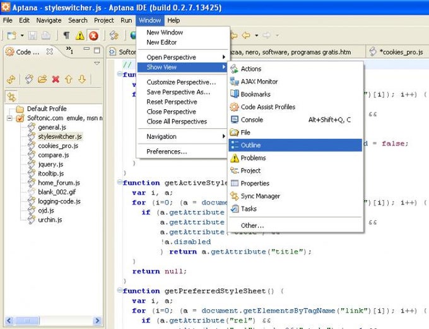Image resolution: width=429 pixels, height=329 pixels.
Task: Open the profiles view menu triangle
Action: 97,63
